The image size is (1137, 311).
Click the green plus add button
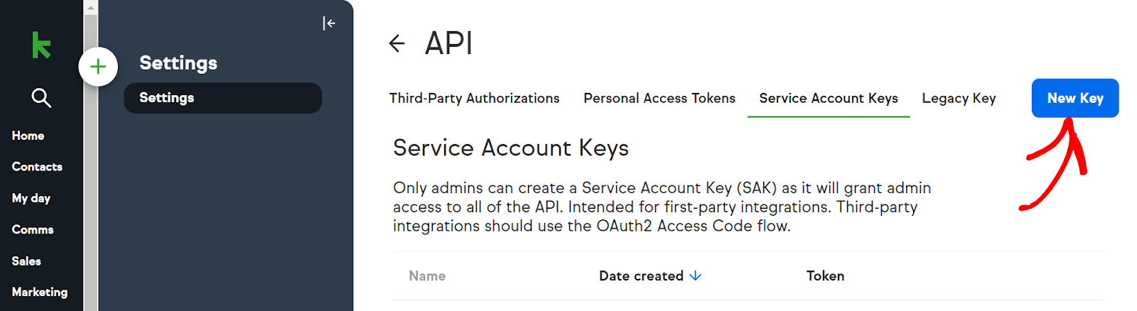point(98,67)
